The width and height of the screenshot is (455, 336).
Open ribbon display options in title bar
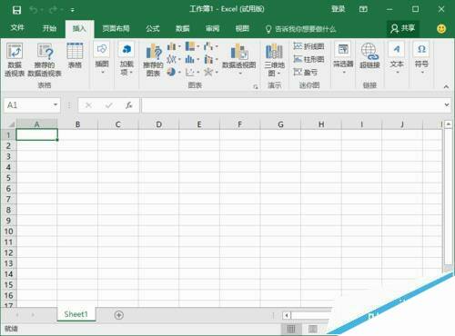pyautogui.click(x=363, y=9)
